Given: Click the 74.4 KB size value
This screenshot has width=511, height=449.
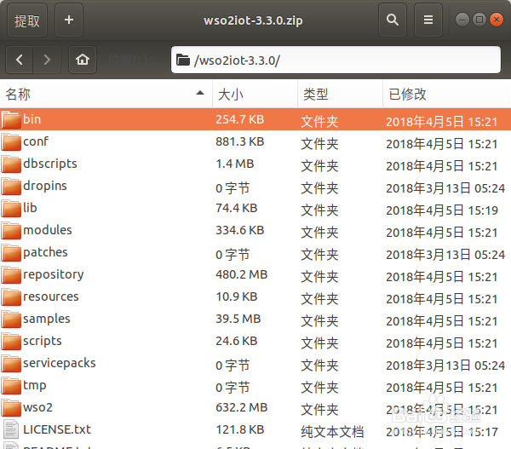Looking at the screenshot, I should (x=237, y=208).
